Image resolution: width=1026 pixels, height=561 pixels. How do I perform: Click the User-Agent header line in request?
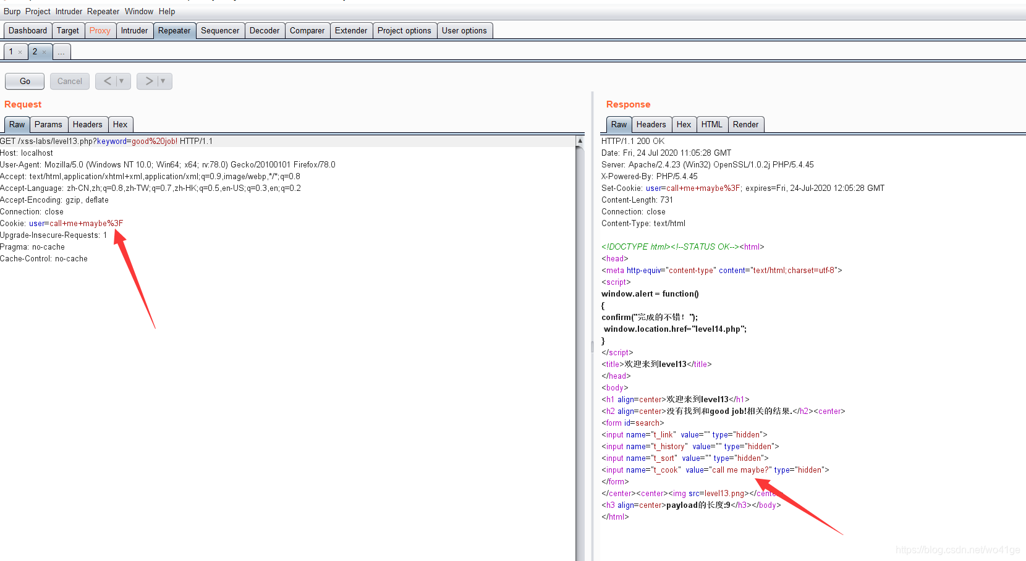click(x=167, y=165)
